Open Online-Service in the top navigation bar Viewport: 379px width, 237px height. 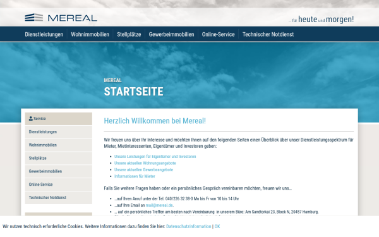click(x=219, y=34)
